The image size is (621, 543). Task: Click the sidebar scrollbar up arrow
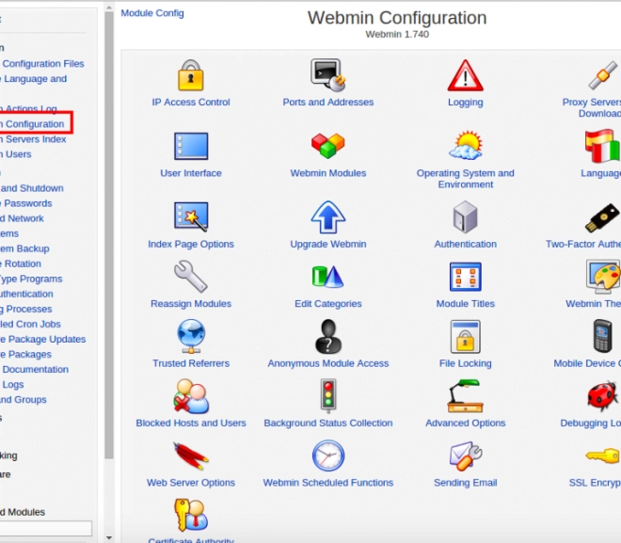point(109,7)
